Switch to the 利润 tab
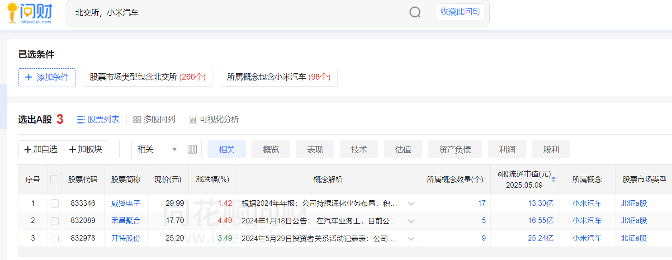Viewport: 672px width, 260px height. tap(507, 149)
